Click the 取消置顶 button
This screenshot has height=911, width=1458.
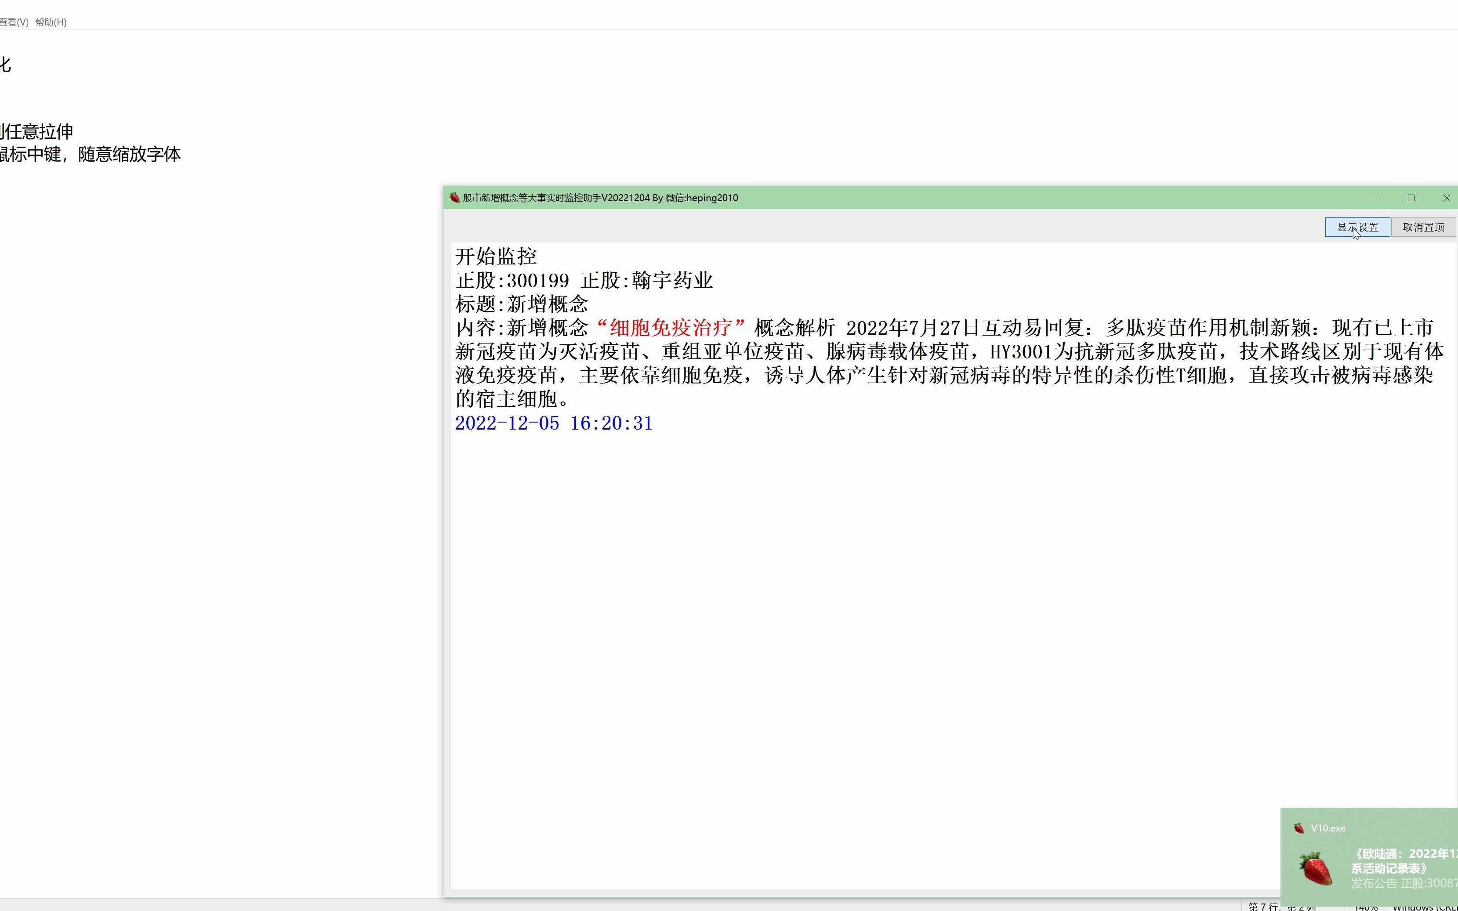pos(1424,227)
